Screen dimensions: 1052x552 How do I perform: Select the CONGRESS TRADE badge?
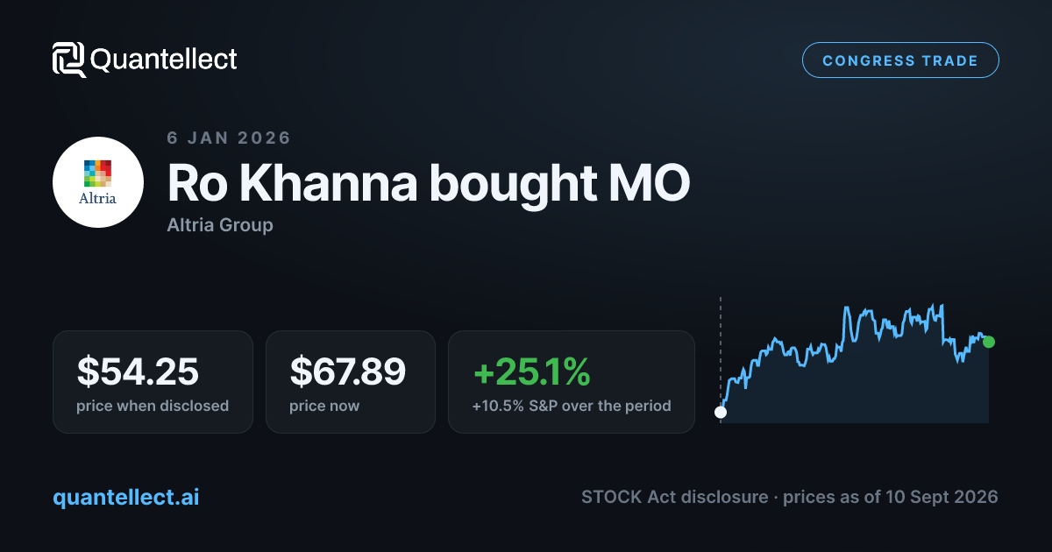click(900, 60)
